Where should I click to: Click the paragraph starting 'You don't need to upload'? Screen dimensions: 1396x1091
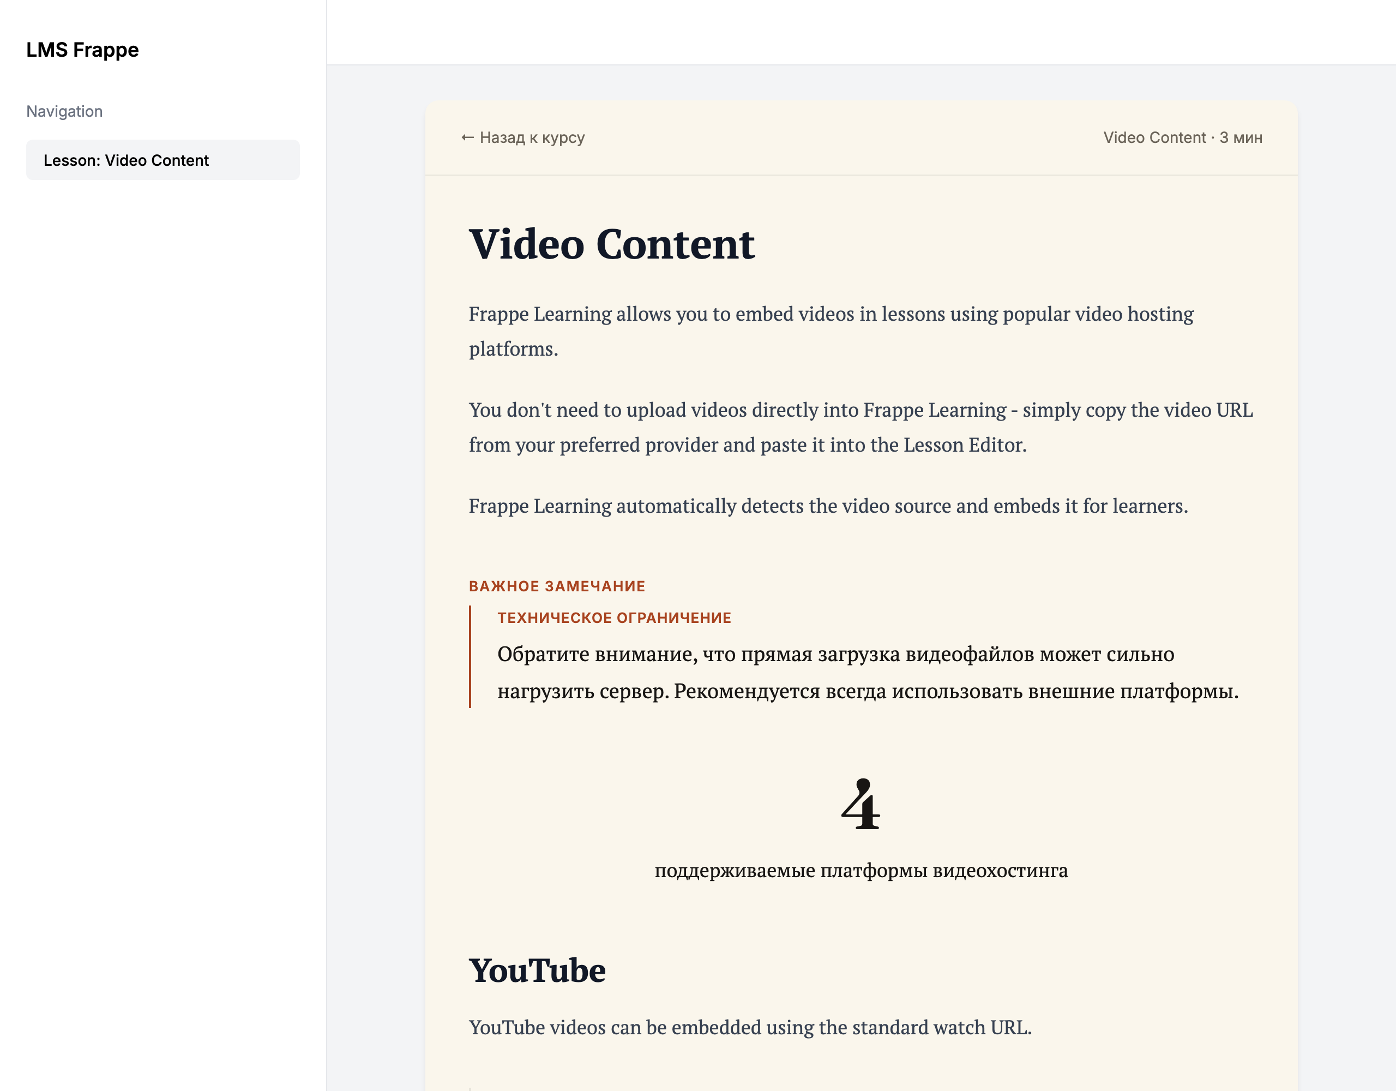pyautogui.click(x=861, y=427)
